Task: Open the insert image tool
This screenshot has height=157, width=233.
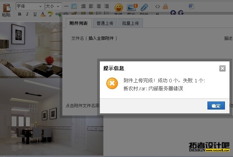Action: coord(132,7)
